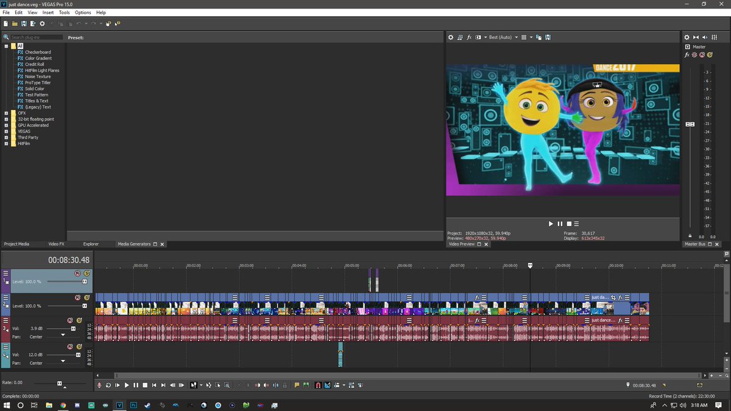Solo video track 2
731x411 pixels.
(87, 298)
